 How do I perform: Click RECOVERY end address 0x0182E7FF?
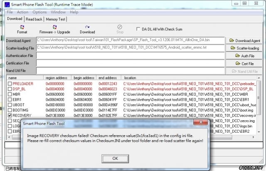[108, 116]
